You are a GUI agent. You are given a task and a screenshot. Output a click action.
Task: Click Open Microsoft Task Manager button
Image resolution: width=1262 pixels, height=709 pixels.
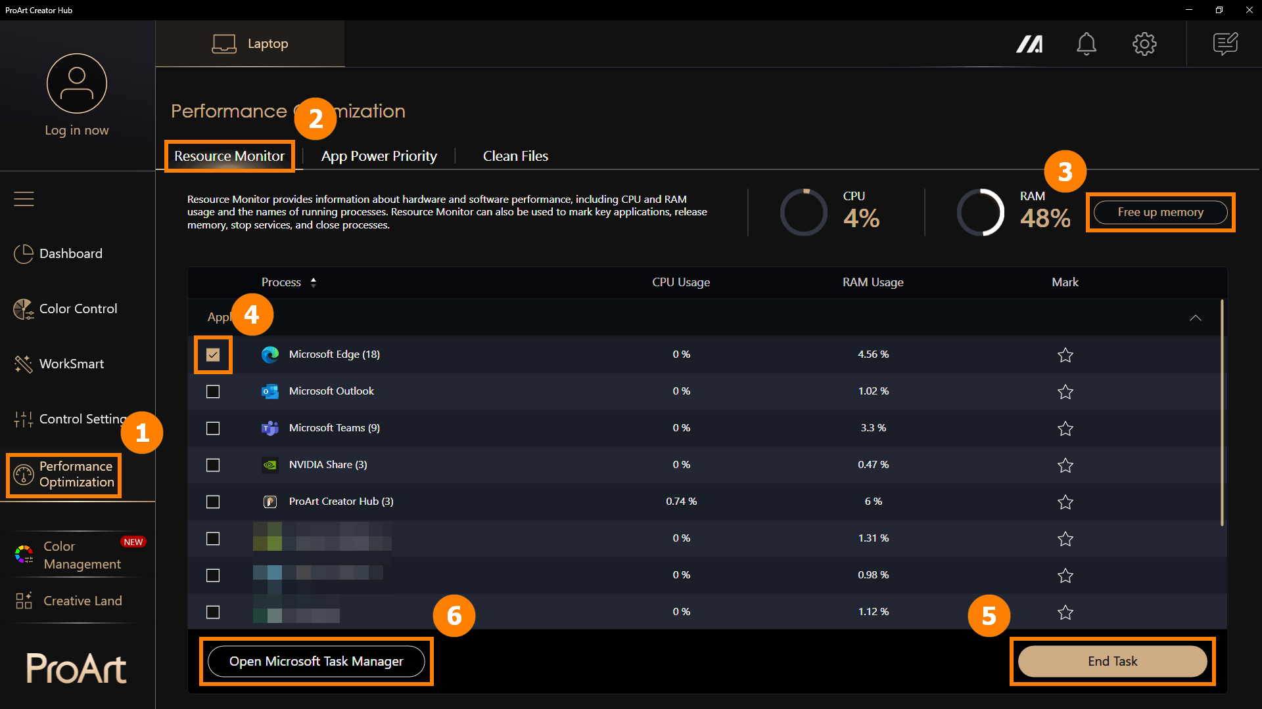point(316,661)
